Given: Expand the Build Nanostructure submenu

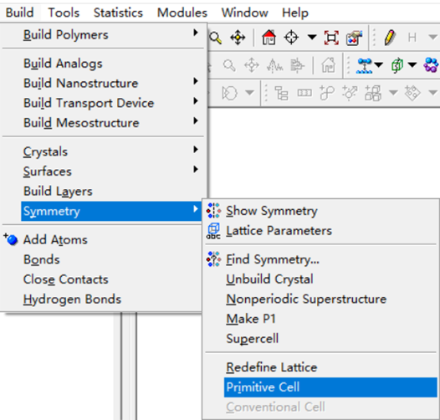Looking at the screenshot, I should 196,81.
